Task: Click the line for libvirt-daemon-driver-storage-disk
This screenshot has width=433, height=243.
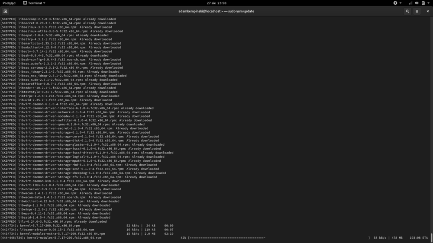Action: coord(80,141)
